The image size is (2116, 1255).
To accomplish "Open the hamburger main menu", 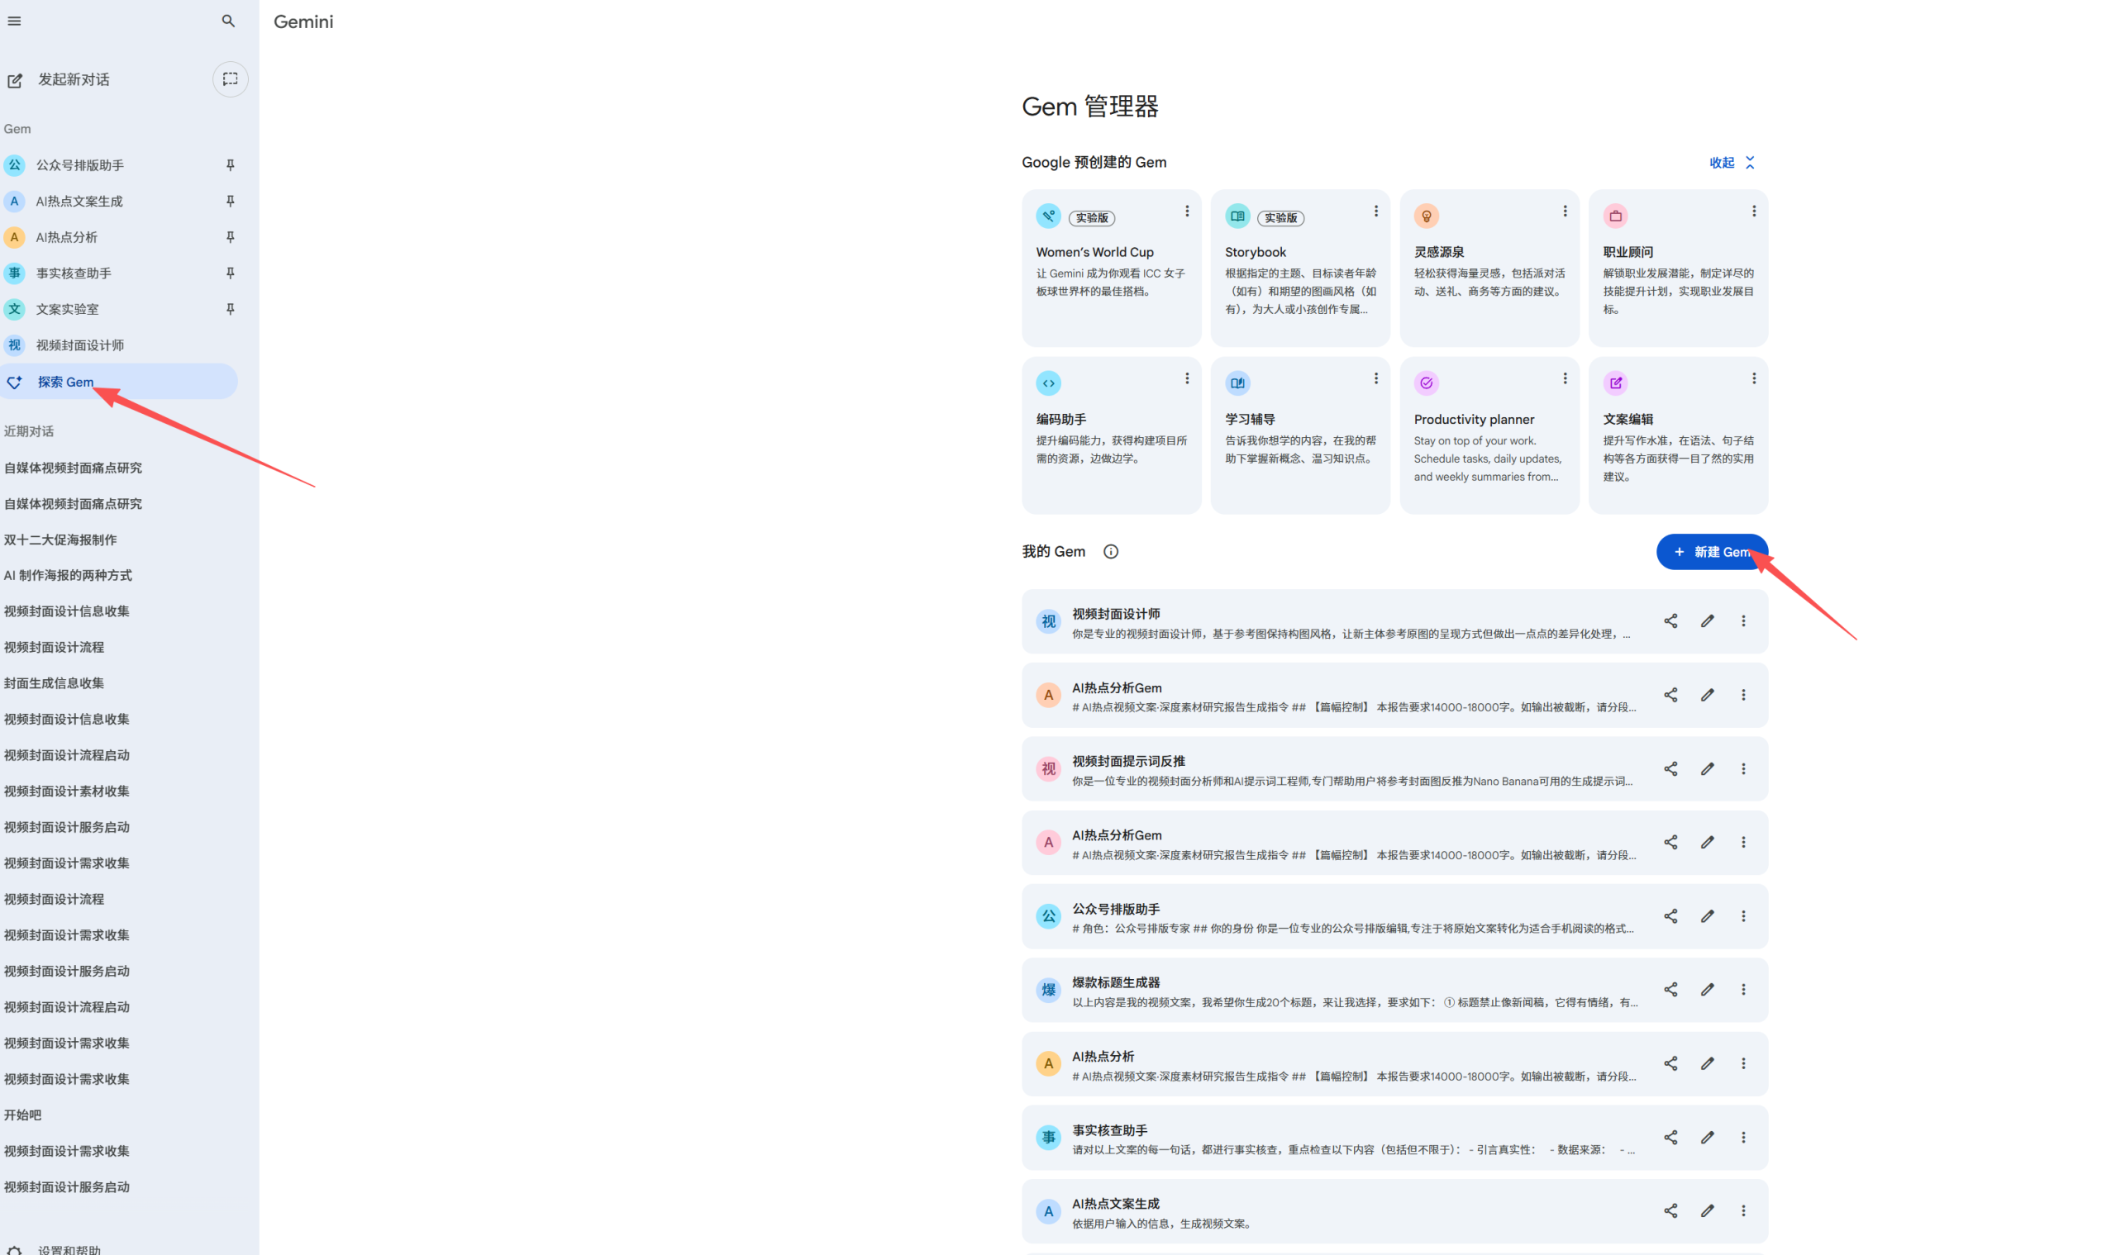I will pyautogui.click(x=14, y=21).
